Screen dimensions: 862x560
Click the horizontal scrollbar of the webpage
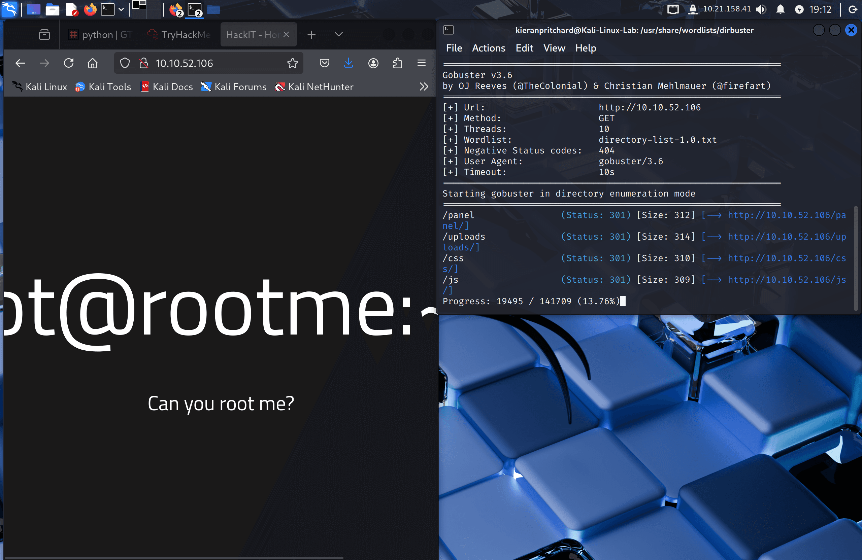click(x=174, y=557)
